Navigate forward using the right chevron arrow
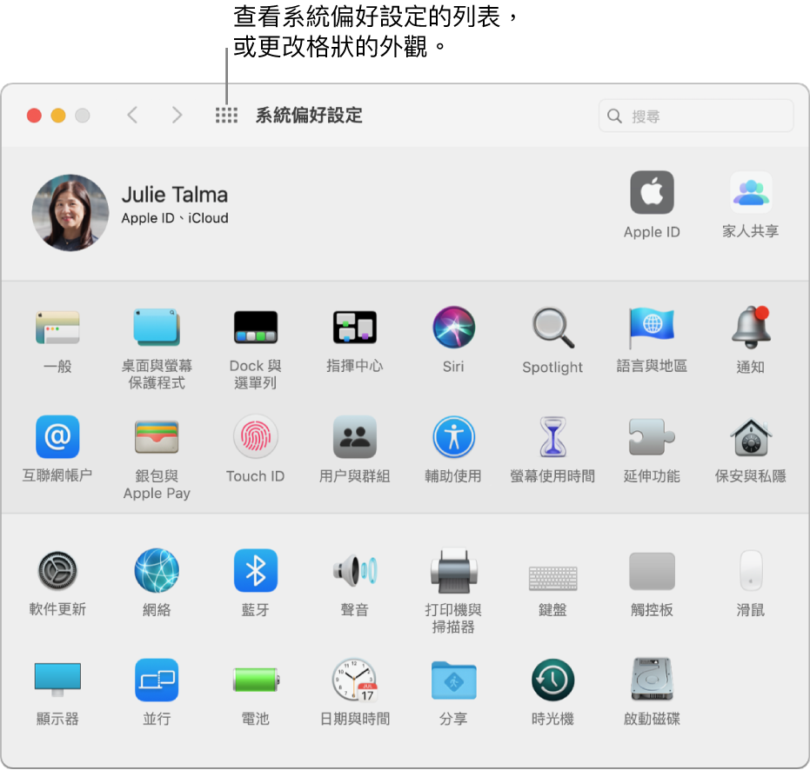The width and height of the screenshot is (810, 770). tap(177, 114)
